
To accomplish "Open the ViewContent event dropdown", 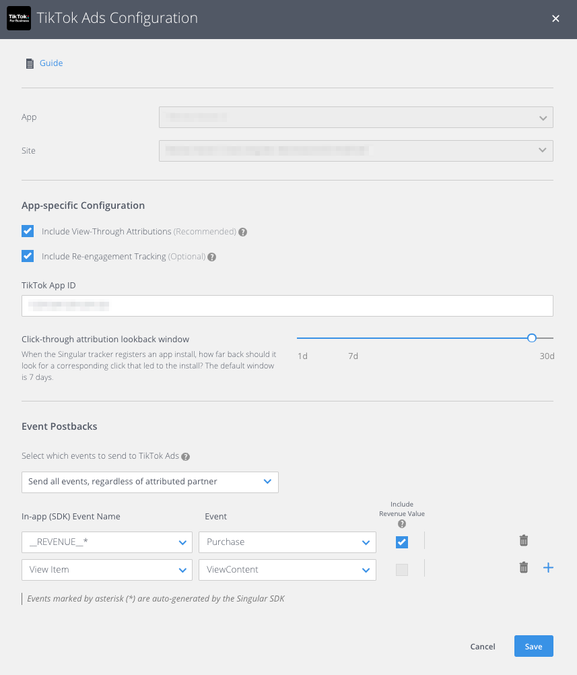I will (287, 569).
